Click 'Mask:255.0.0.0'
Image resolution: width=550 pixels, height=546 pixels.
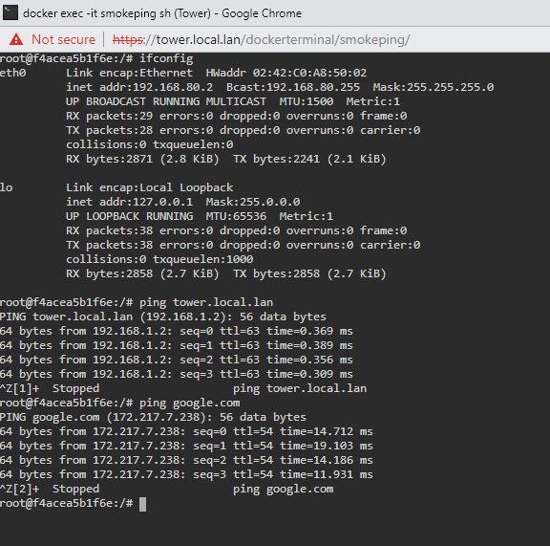pyautogui.click(x=253, y=202)
